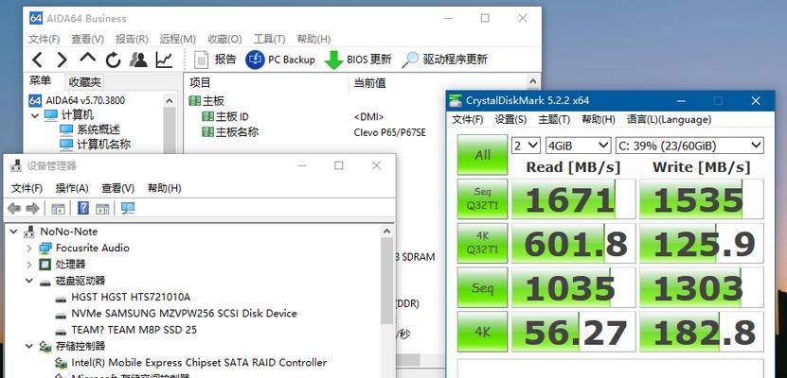Open 帮助(H) menu in AIDA64
787x378 pixels.
click(x=313, y=39)
